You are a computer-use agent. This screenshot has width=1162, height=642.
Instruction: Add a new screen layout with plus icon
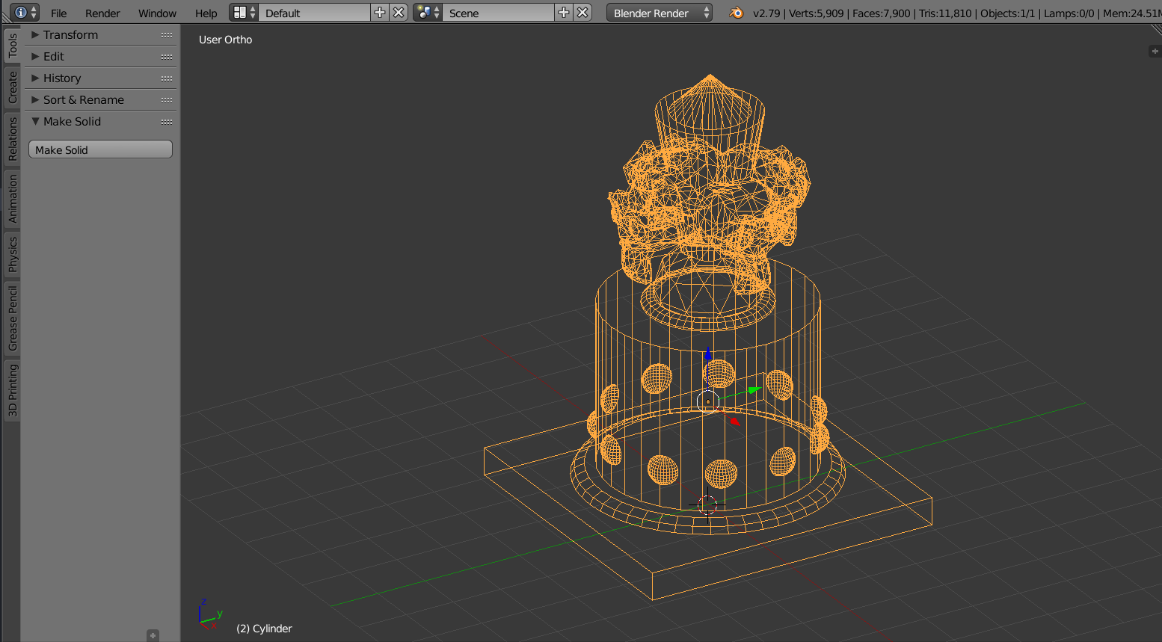380,13
